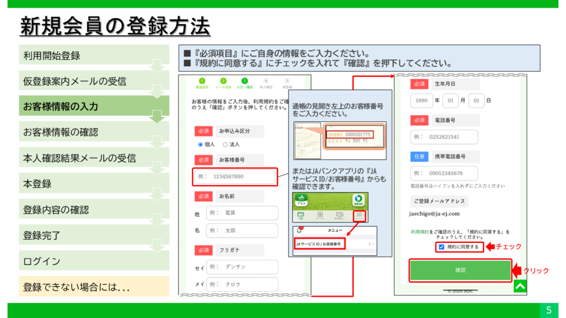Select お客様情報の入力 step in sidebar
The height and width of the screenshot is (318, 566).
click(94, 107)
